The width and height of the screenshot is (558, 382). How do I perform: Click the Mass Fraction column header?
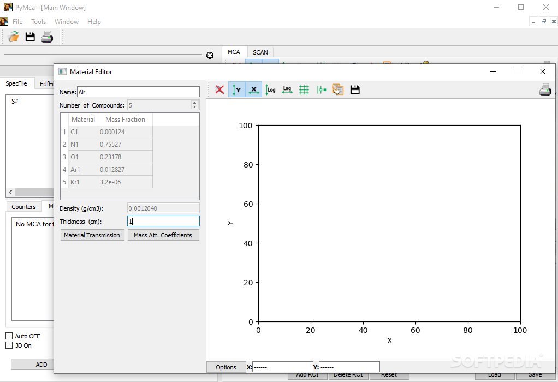coord(125,120)
